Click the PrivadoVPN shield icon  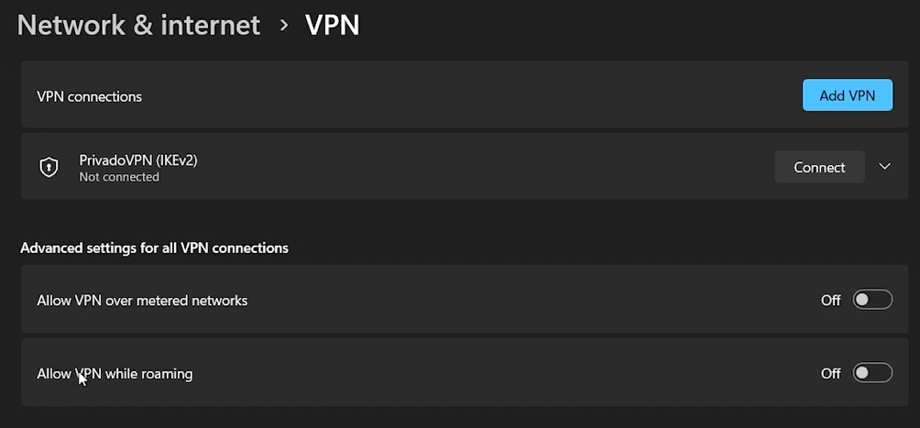click(x=49, y=167)
